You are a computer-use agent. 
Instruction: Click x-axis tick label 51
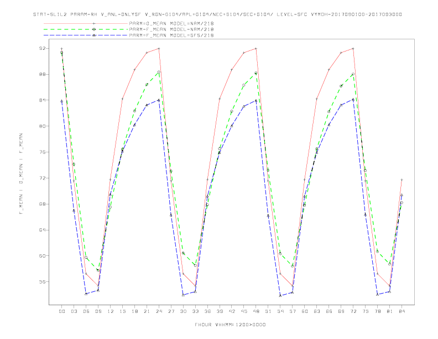268,311
